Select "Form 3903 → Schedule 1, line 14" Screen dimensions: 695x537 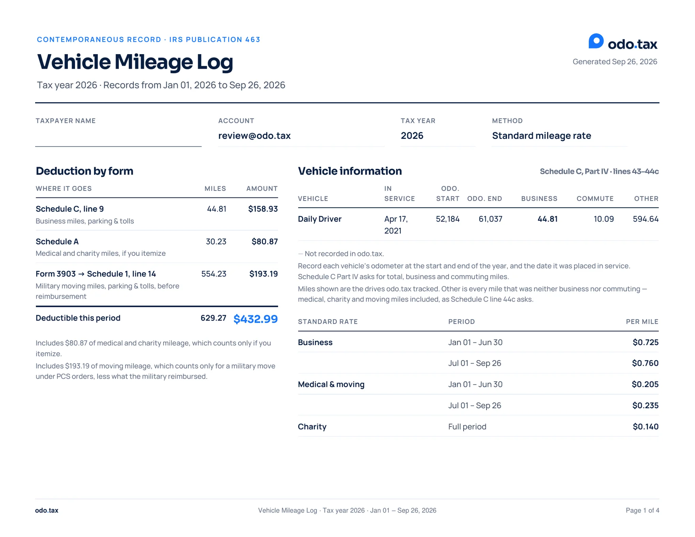[96, 274]
